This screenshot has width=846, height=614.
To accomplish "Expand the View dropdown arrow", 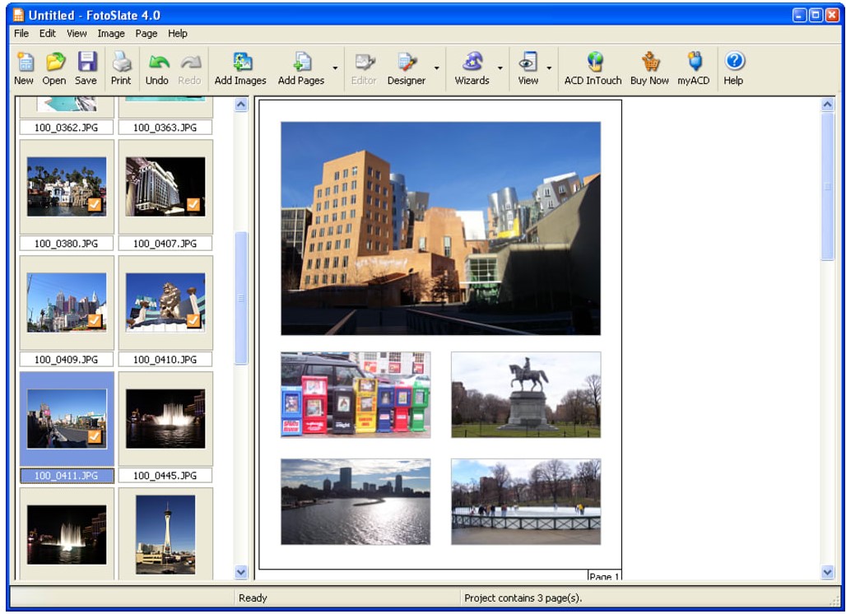I will [549, 68].
